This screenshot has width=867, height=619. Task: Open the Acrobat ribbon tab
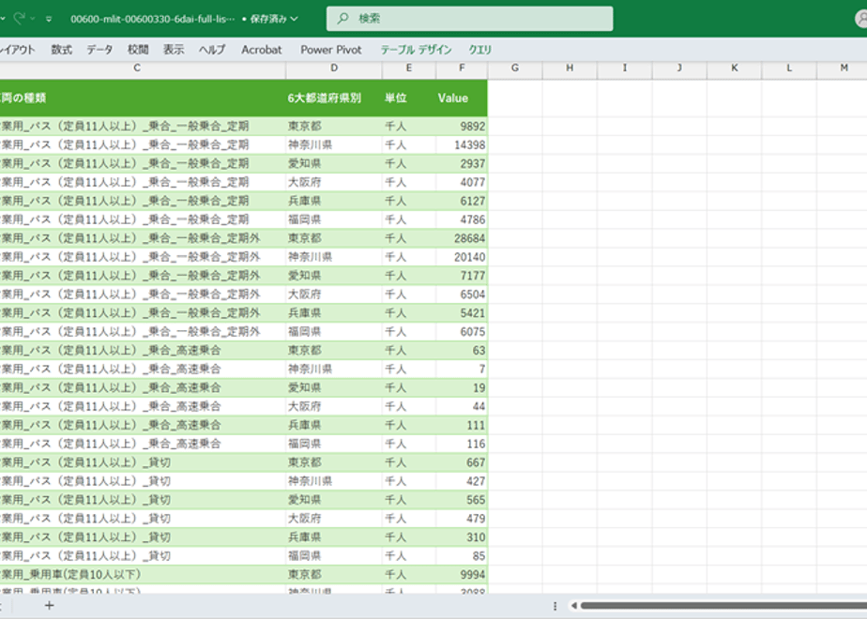(x=262, y=50)
